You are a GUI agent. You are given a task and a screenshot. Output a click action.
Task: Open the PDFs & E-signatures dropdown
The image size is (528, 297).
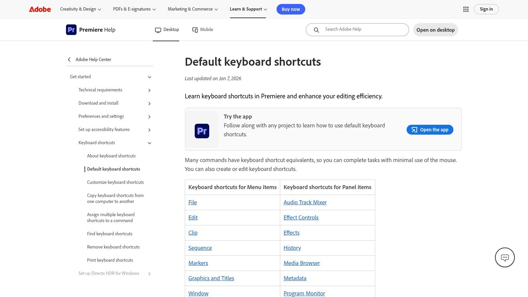[134, 9]
